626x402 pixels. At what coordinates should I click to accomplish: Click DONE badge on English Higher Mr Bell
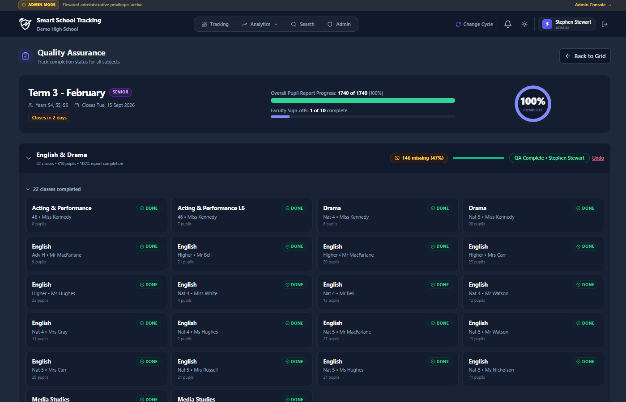(294, 246)
